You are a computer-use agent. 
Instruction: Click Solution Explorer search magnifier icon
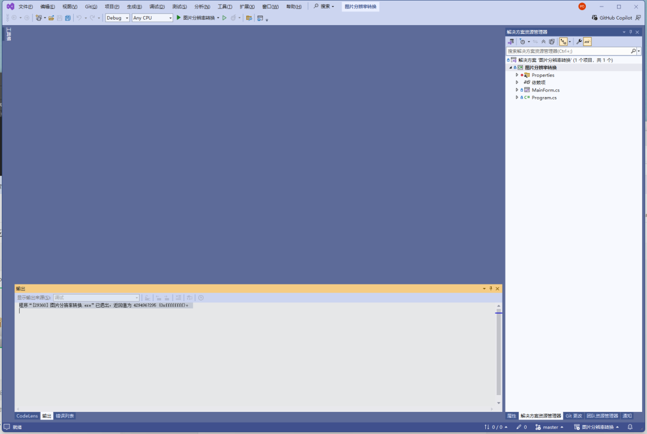click(633, 51)
